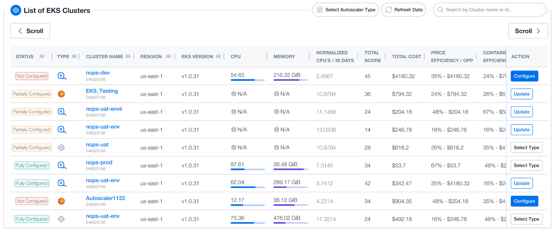Click the Refresh Data button
The height and width of the screenshot is (231, 553).
tap(404, 10)
